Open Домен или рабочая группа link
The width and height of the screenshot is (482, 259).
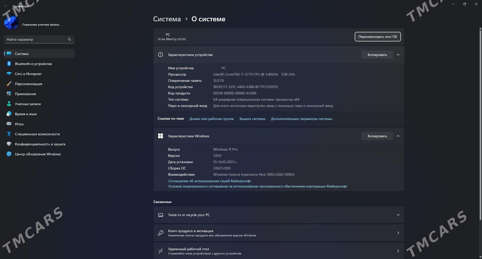211,119
